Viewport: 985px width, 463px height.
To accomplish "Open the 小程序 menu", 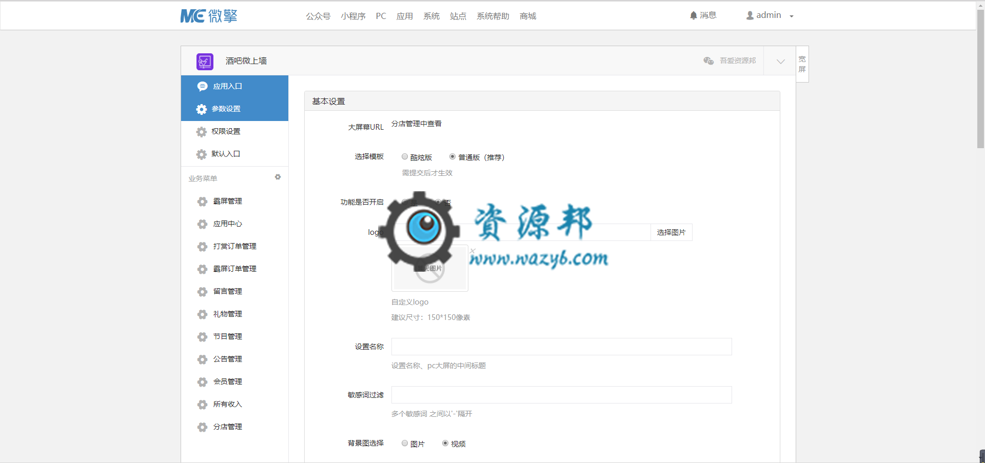I will click(x=353, y=16).
